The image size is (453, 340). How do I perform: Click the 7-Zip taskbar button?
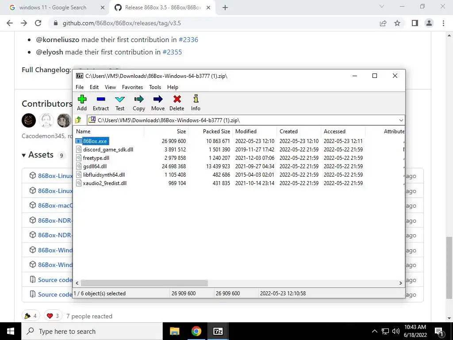click(x=218, y=331)
